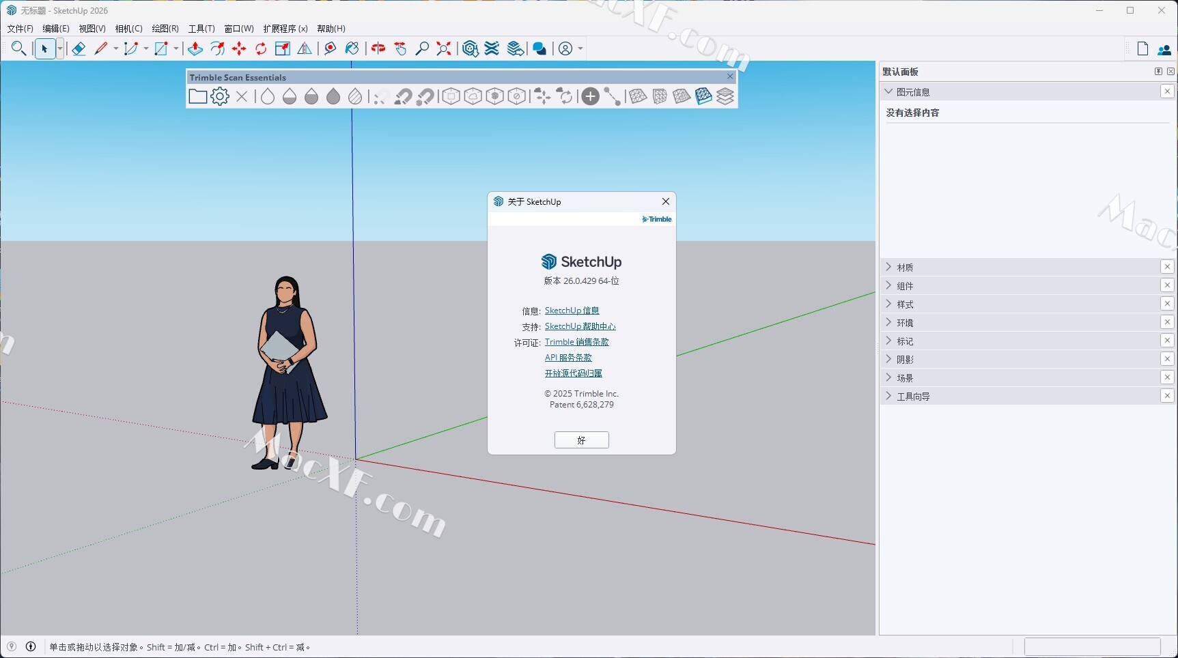Screen dimensions: 1178x658
Task: Open the 扩展程序 menu
Action: (285, 29)
